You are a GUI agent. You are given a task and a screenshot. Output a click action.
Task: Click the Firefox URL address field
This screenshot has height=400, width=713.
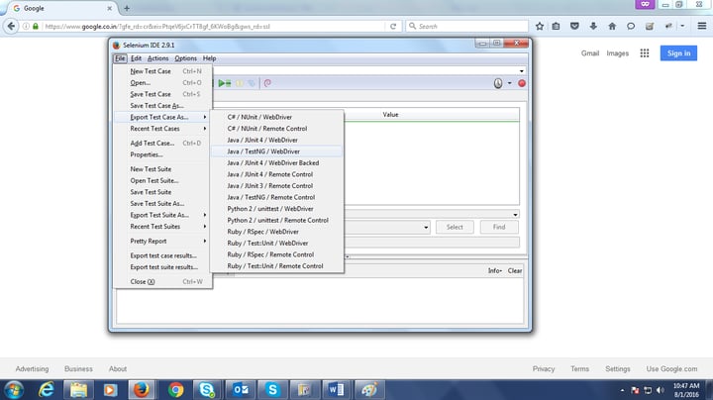tap(214, 27)
